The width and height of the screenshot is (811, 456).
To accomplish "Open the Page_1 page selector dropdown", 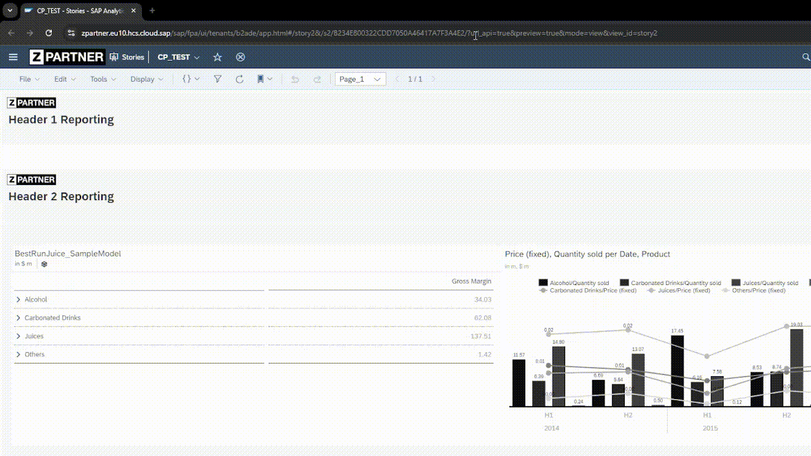I will pos(360,79).
